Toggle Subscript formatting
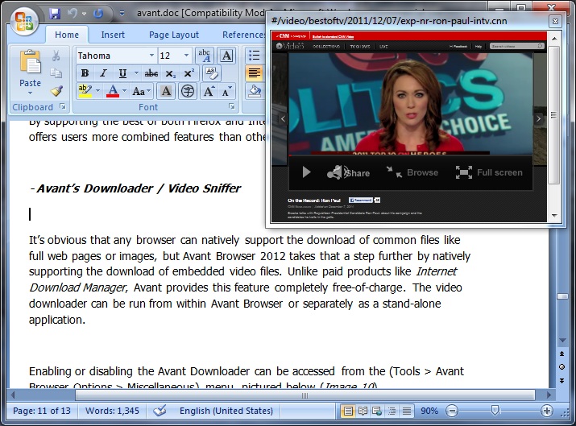Image resolution: width=576 pixels, height=426 pixels. point(171,73)
